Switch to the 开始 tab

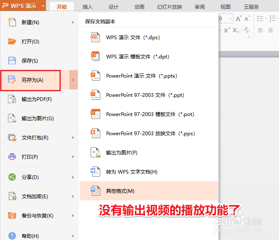click(x=62, y=7)
